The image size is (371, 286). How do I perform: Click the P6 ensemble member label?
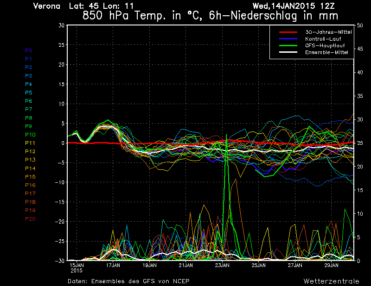click(29, 101)
